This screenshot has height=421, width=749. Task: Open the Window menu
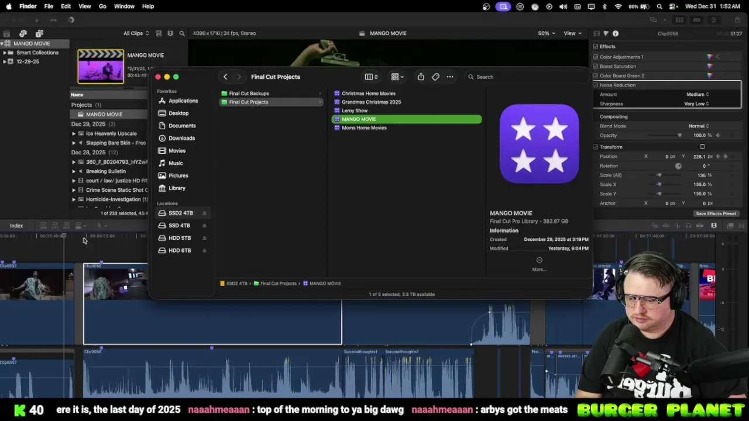click(x=124, y=6)
